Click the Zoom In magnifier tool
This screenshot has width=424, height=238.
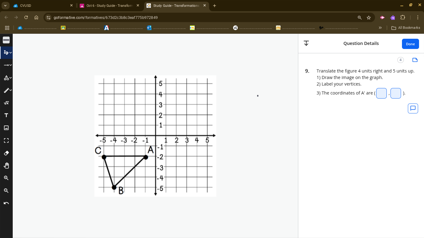click(6, 178)
